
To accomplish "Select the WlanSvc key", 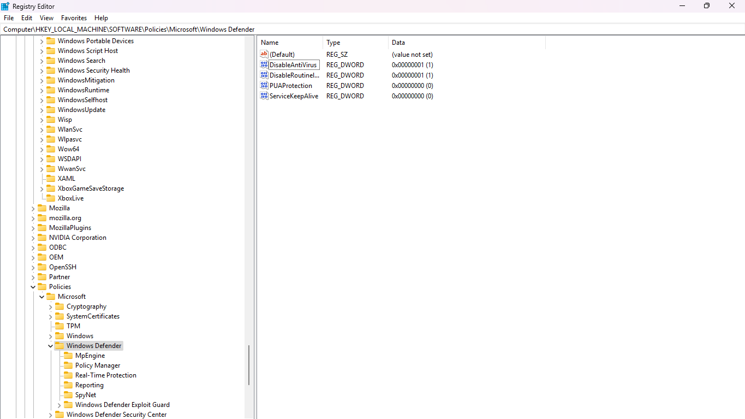I will tap(70, 129).
